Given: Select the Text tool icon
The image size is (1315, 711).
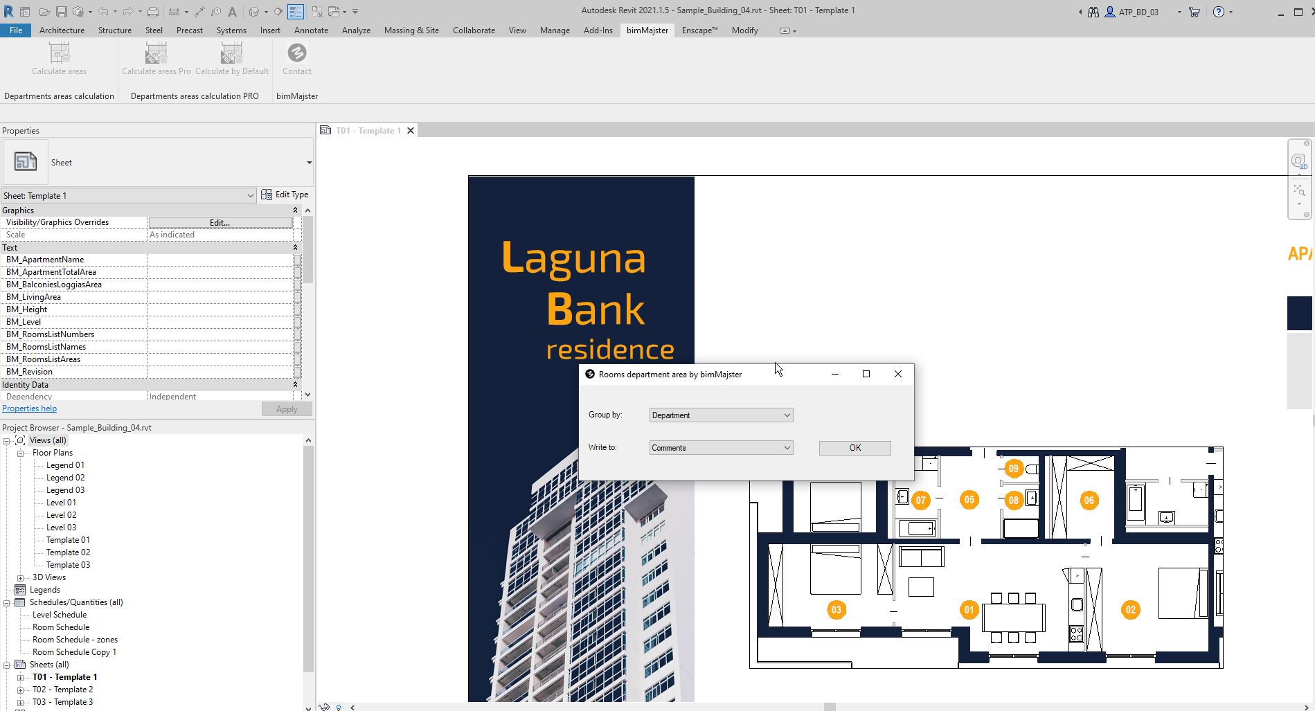Looking at the screenshot, I should (232, 12).
